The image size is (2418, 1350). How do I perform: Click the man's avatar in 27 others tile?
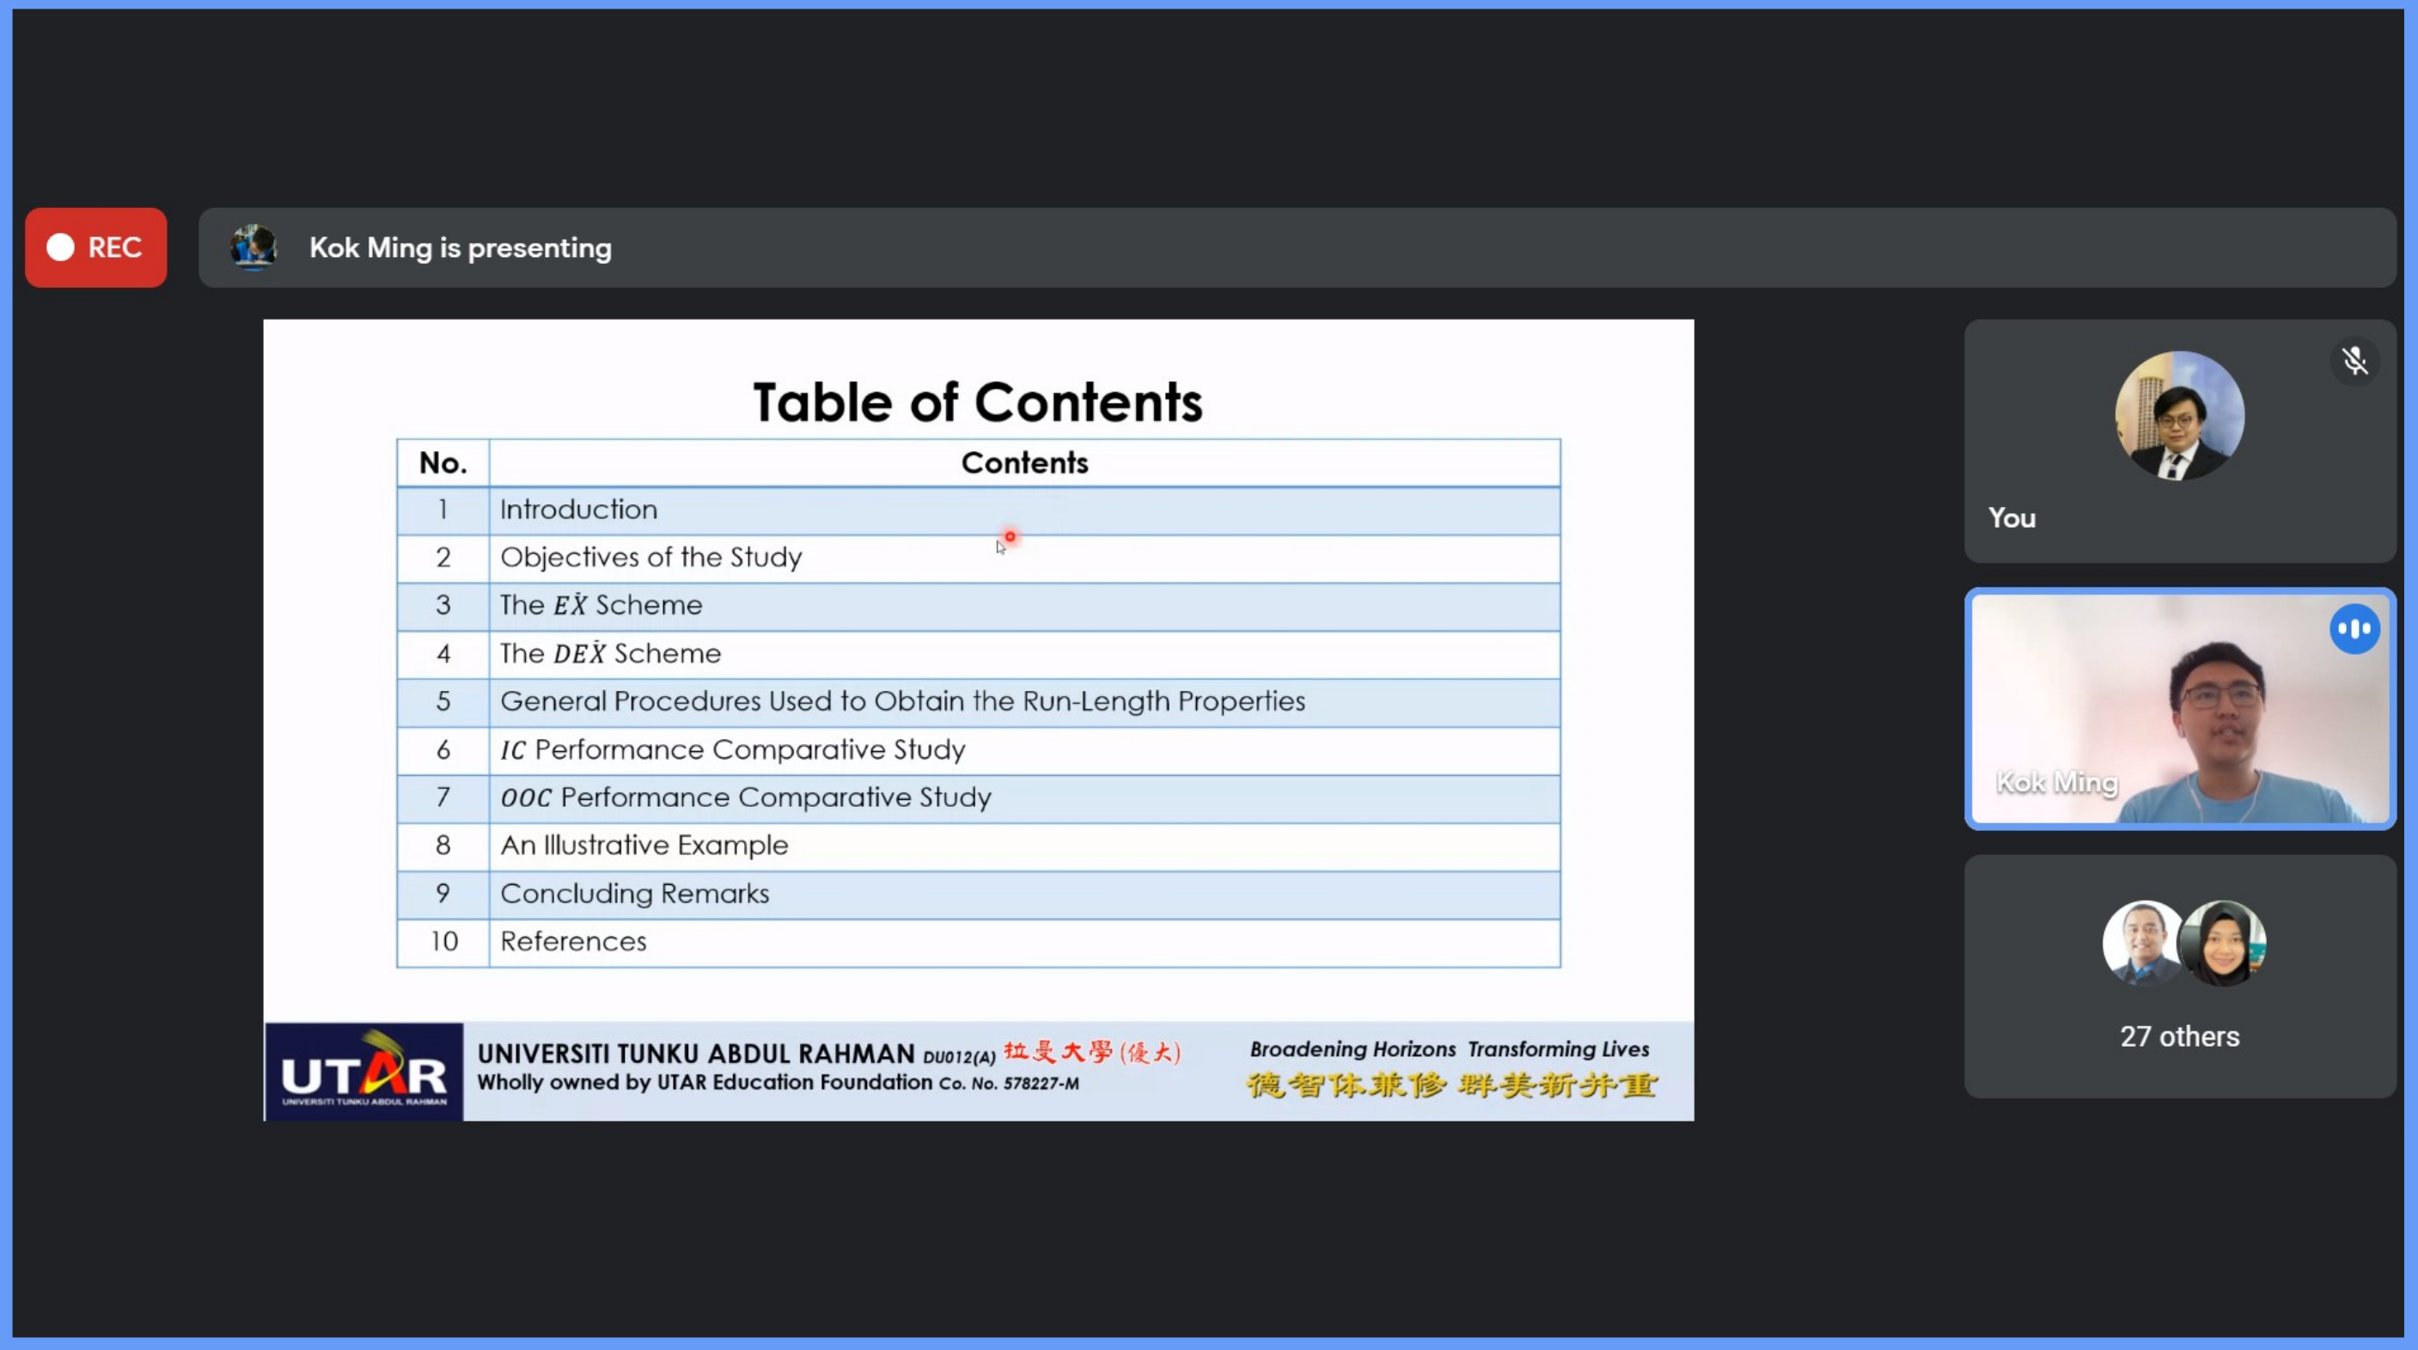(2141, 942)
